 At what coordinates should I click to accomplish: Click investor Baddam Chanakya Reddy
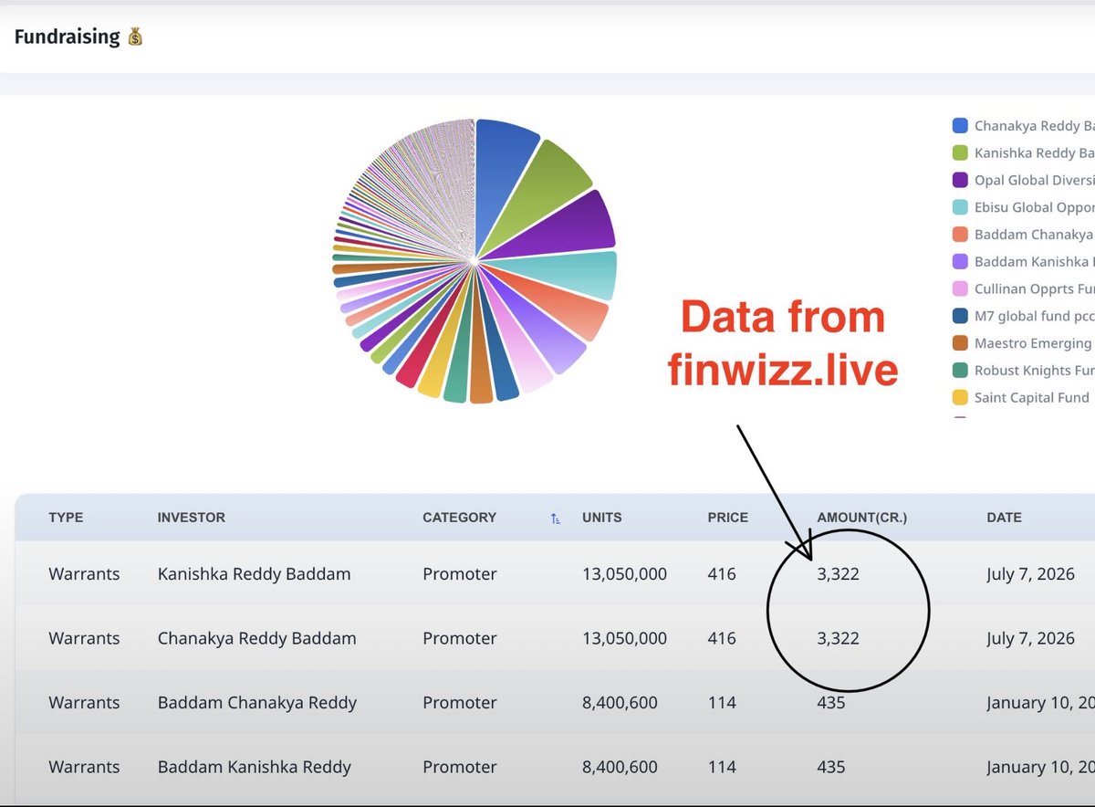pos(257,703)
